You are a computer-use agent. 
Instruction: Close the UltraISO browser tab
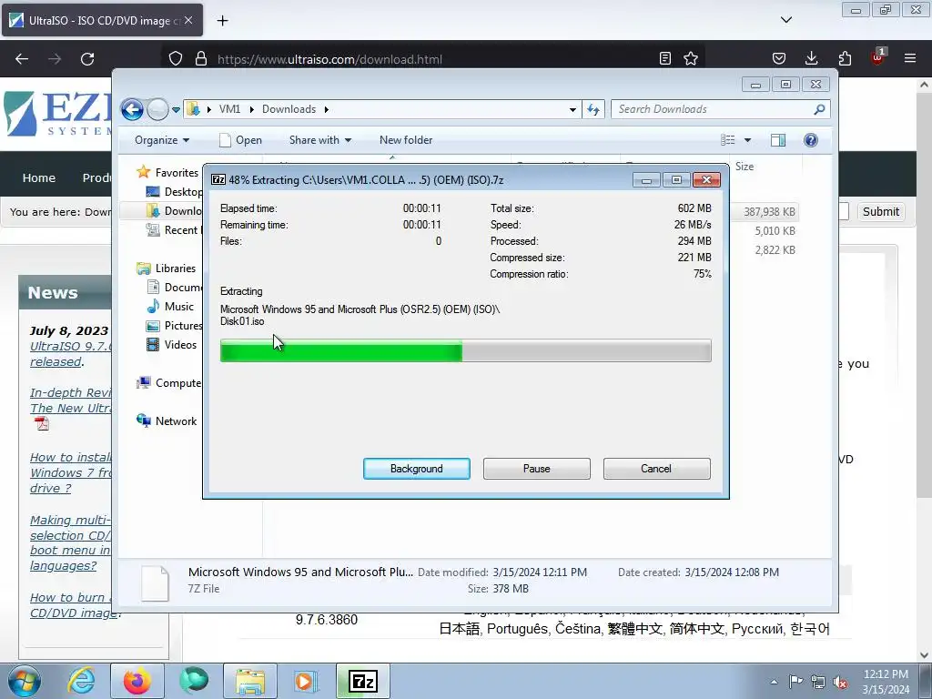point(188,20)
